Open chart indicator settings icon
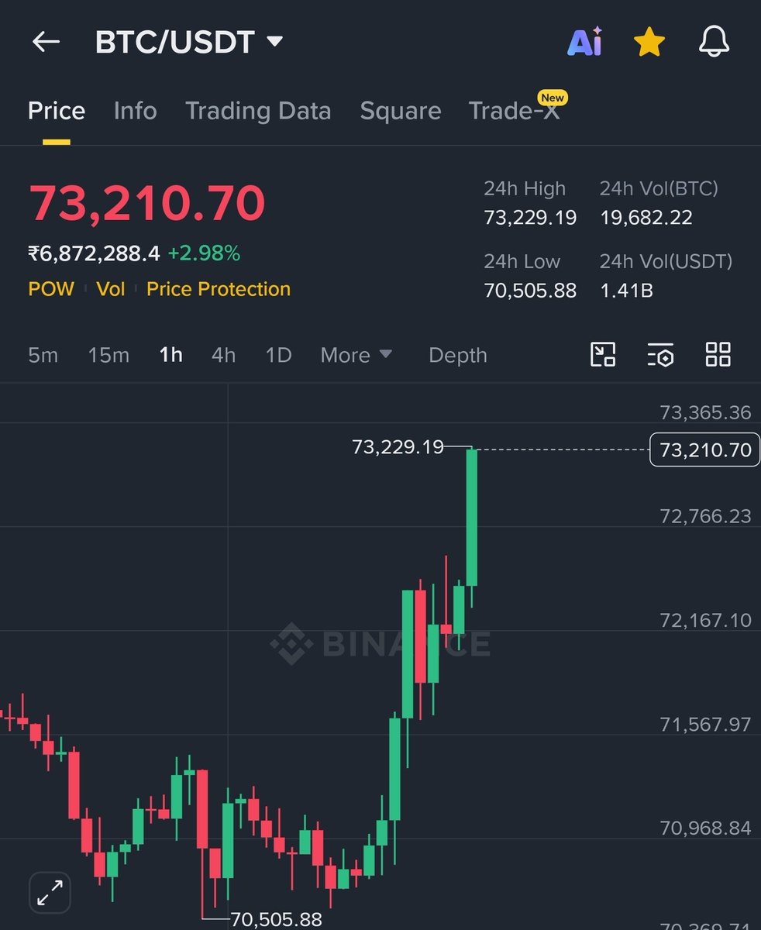The height and width of the screenshot is (930, 761). click(x=660, y=355)
